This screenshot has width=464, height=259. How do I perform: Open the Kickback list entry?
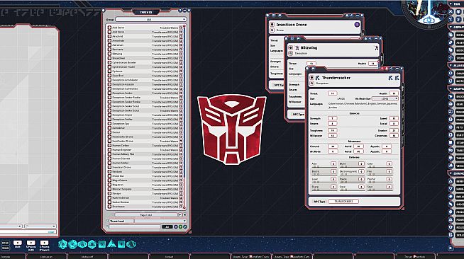click(x=145, y=172)
